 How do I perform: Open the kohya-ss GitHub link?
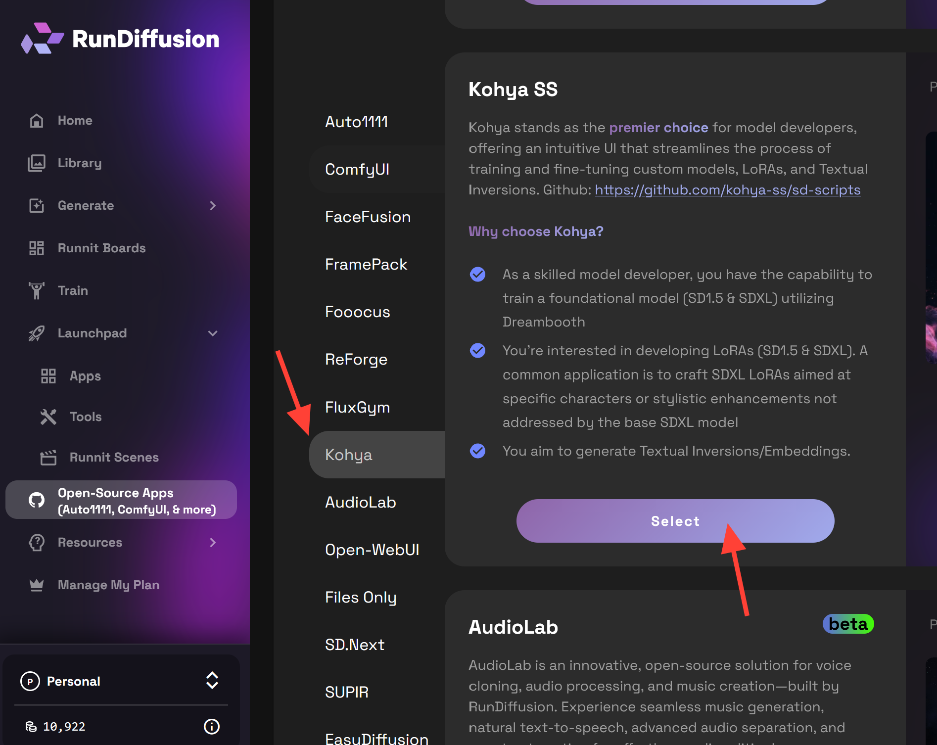point(727,190)
